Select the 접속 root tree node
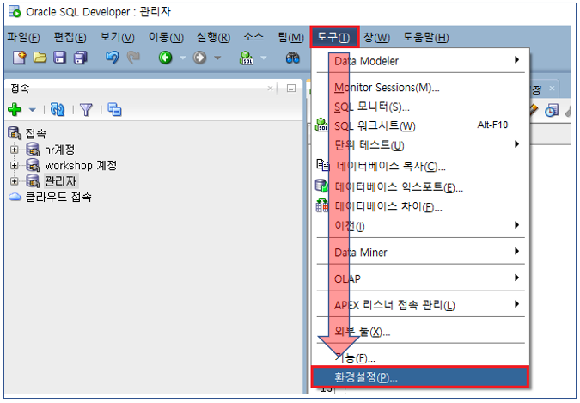580x403 pixels. tap(35, 133)
